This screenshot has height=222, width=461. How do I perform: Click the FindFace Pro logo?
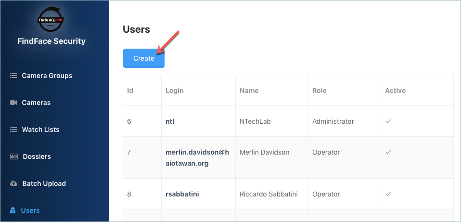(50, 19)
